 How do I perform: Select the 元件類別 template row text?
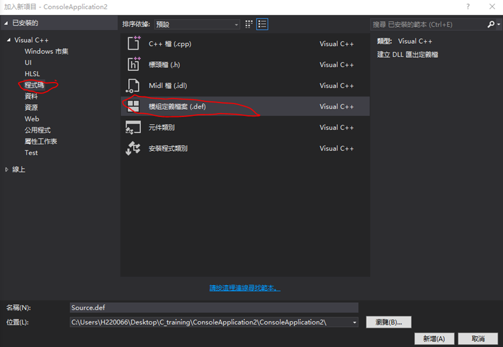point(162,127)
